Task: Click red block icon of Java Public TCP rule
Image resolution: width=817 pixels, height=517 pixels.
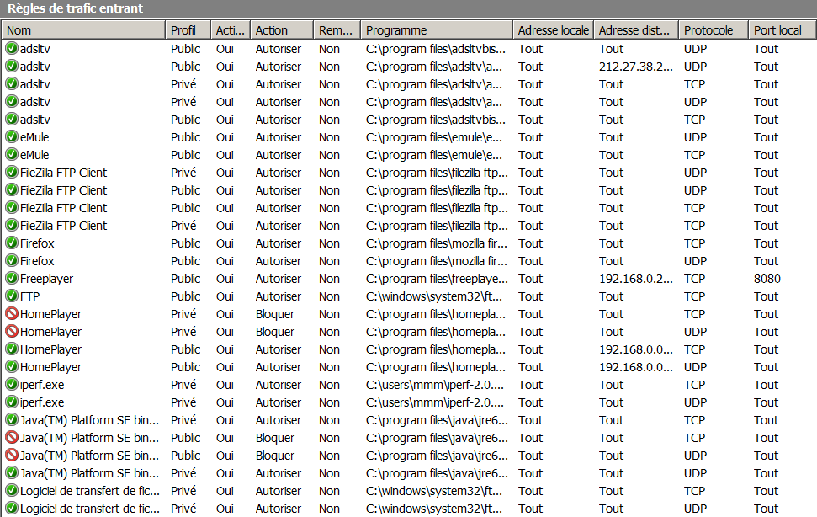Action: [x=12, y=438]
